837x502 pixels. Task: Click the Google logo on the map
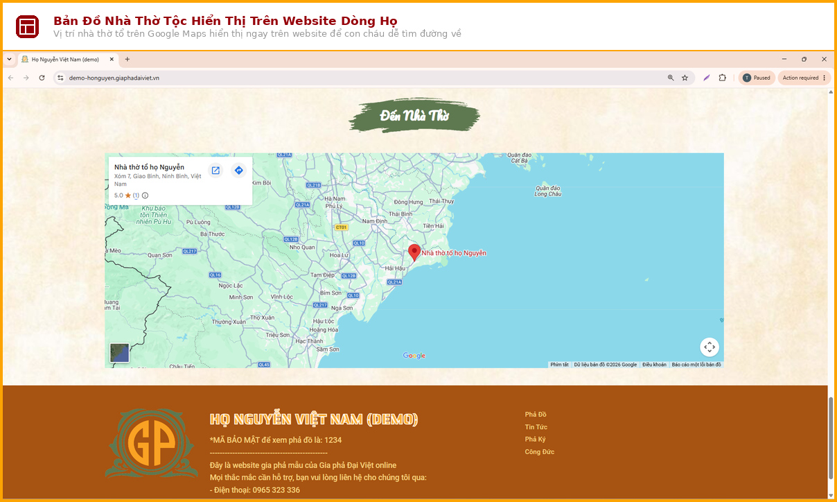[414, 356]
